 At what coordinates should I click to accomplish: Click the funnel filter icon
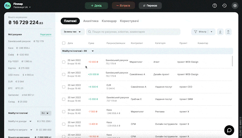(x=195, y=32)
